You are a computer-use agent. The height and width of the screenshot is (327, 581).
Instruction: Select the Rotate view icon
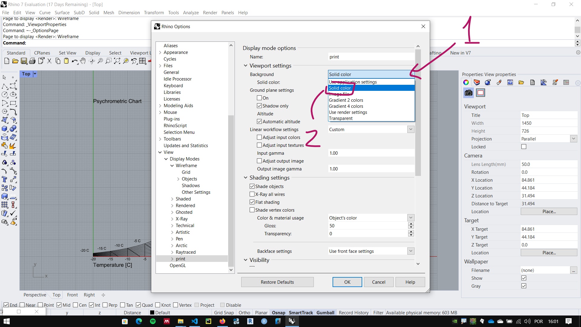click(92, 61)
